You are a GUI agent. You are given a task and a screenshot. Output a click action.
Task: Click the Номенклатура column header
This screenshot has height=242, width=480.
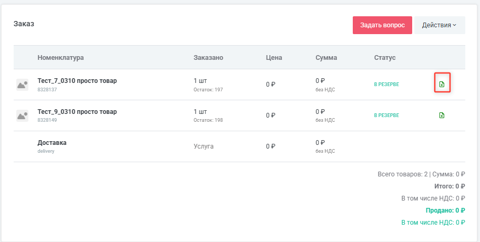60,58
